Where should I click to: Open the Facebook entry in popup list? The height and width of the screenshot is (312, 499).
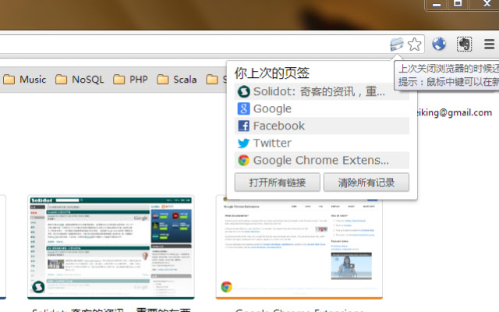click(x=322, y=126)
